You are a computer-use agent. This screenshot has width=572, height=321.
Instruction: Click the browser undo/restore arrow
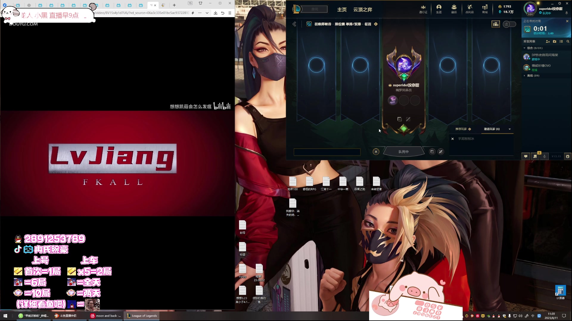[x=223, y=13]
